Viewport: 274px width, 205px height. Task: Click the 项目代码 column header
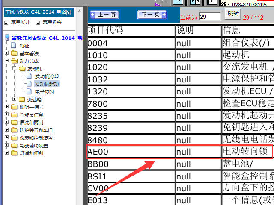pos(131,31)
